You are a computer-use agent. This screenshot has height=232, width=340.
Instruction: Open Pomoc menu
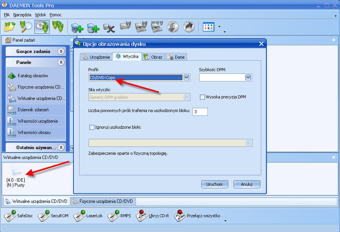pos(56,15)
